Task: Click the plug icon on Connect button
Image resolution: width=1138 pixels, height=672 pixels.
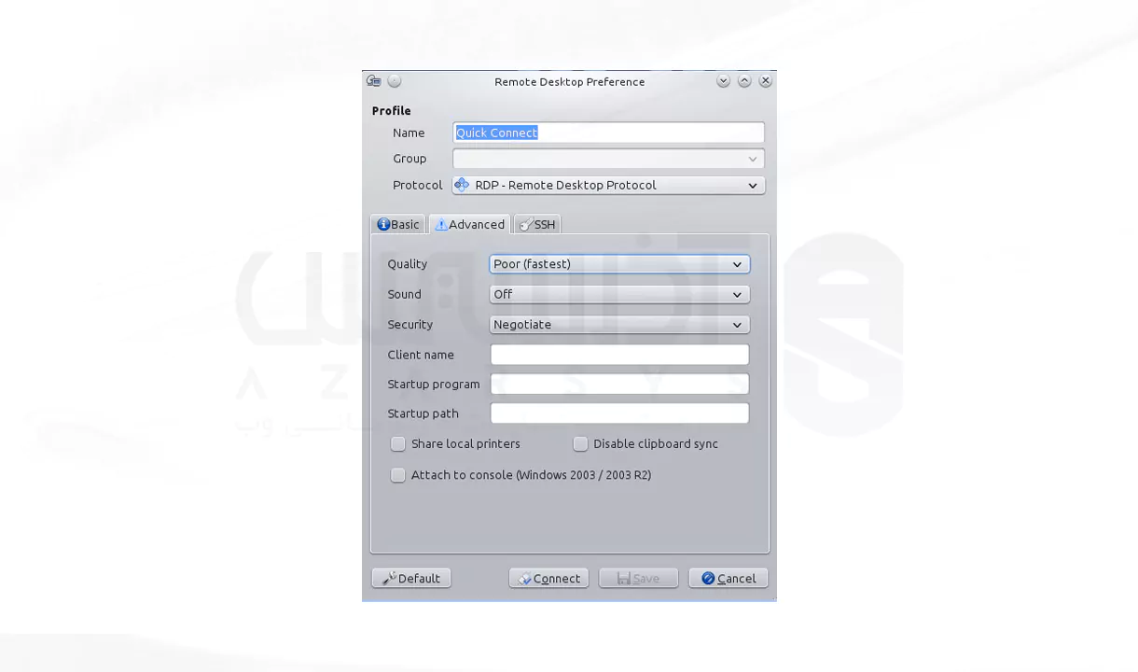Action: tap(525, 579)
